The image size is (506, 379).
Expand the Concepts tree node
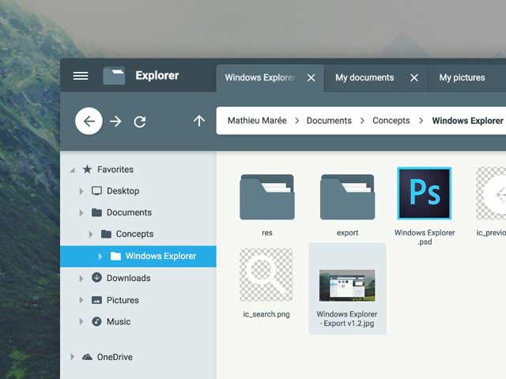click(91, 235)
